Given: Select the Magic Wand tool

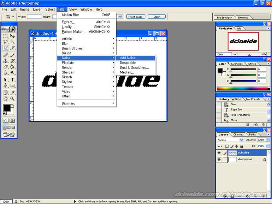Looking at the screenshot, I should [12, 42].
